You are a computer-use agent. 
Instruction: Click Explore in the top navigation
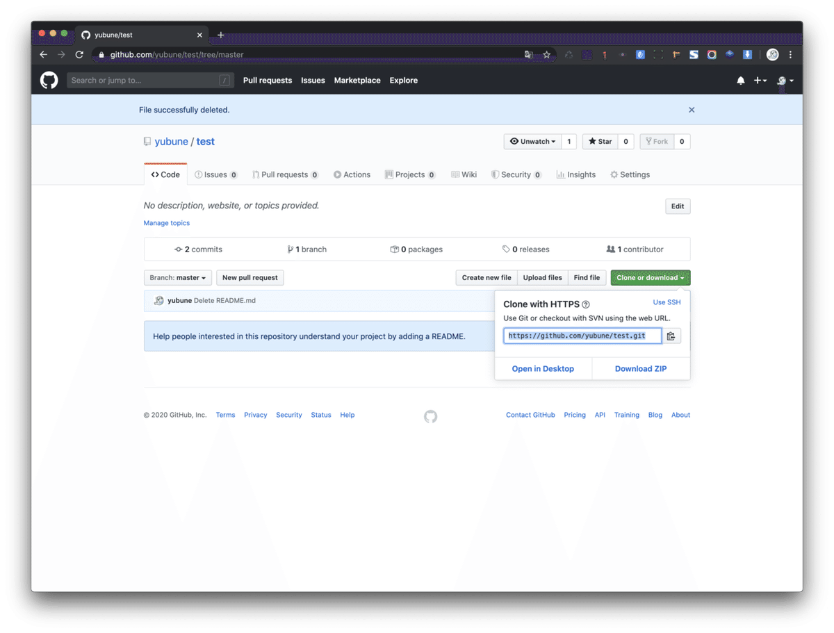(404, 81)
